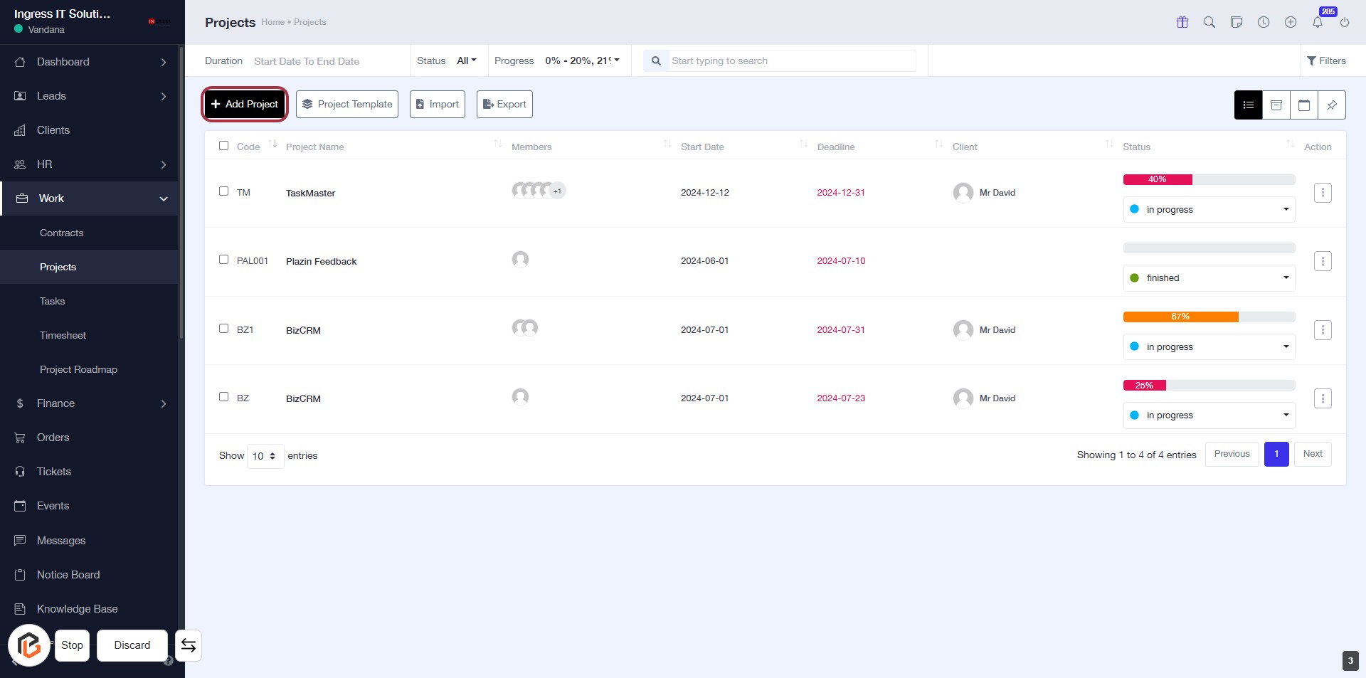Viewport: 1366px width, 678px height.
Task: Open TaskMaster status dropdown
Action: point(1209,210)
